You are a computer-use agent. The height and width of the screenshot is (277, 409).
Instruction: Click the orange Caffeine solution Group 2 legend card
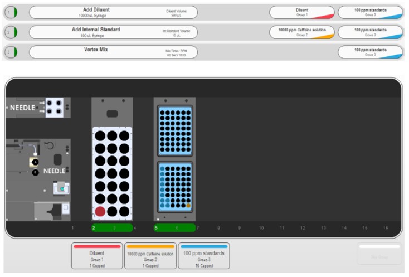pyautogui.click(x=150, y=256)
